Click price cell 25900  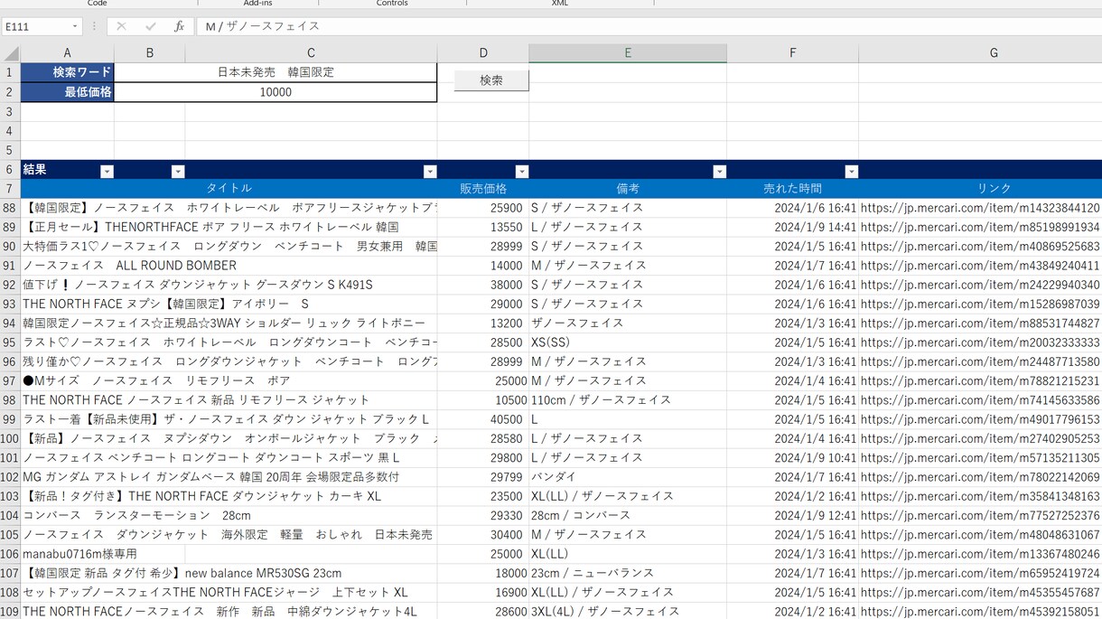click(x=483, y=208)
